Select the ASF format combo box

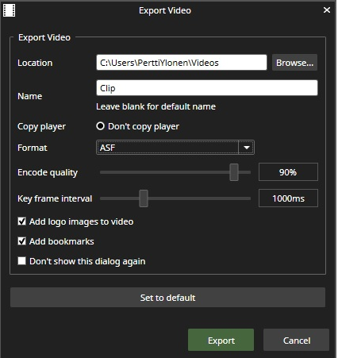pyautogui.click(x=175, y=148)
